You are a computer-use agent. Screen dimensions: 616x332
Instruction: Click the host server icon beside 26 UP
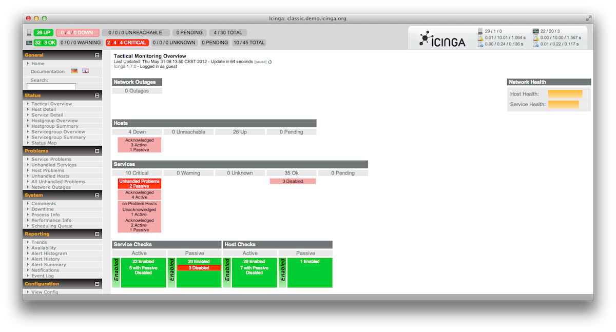(29, 32)
